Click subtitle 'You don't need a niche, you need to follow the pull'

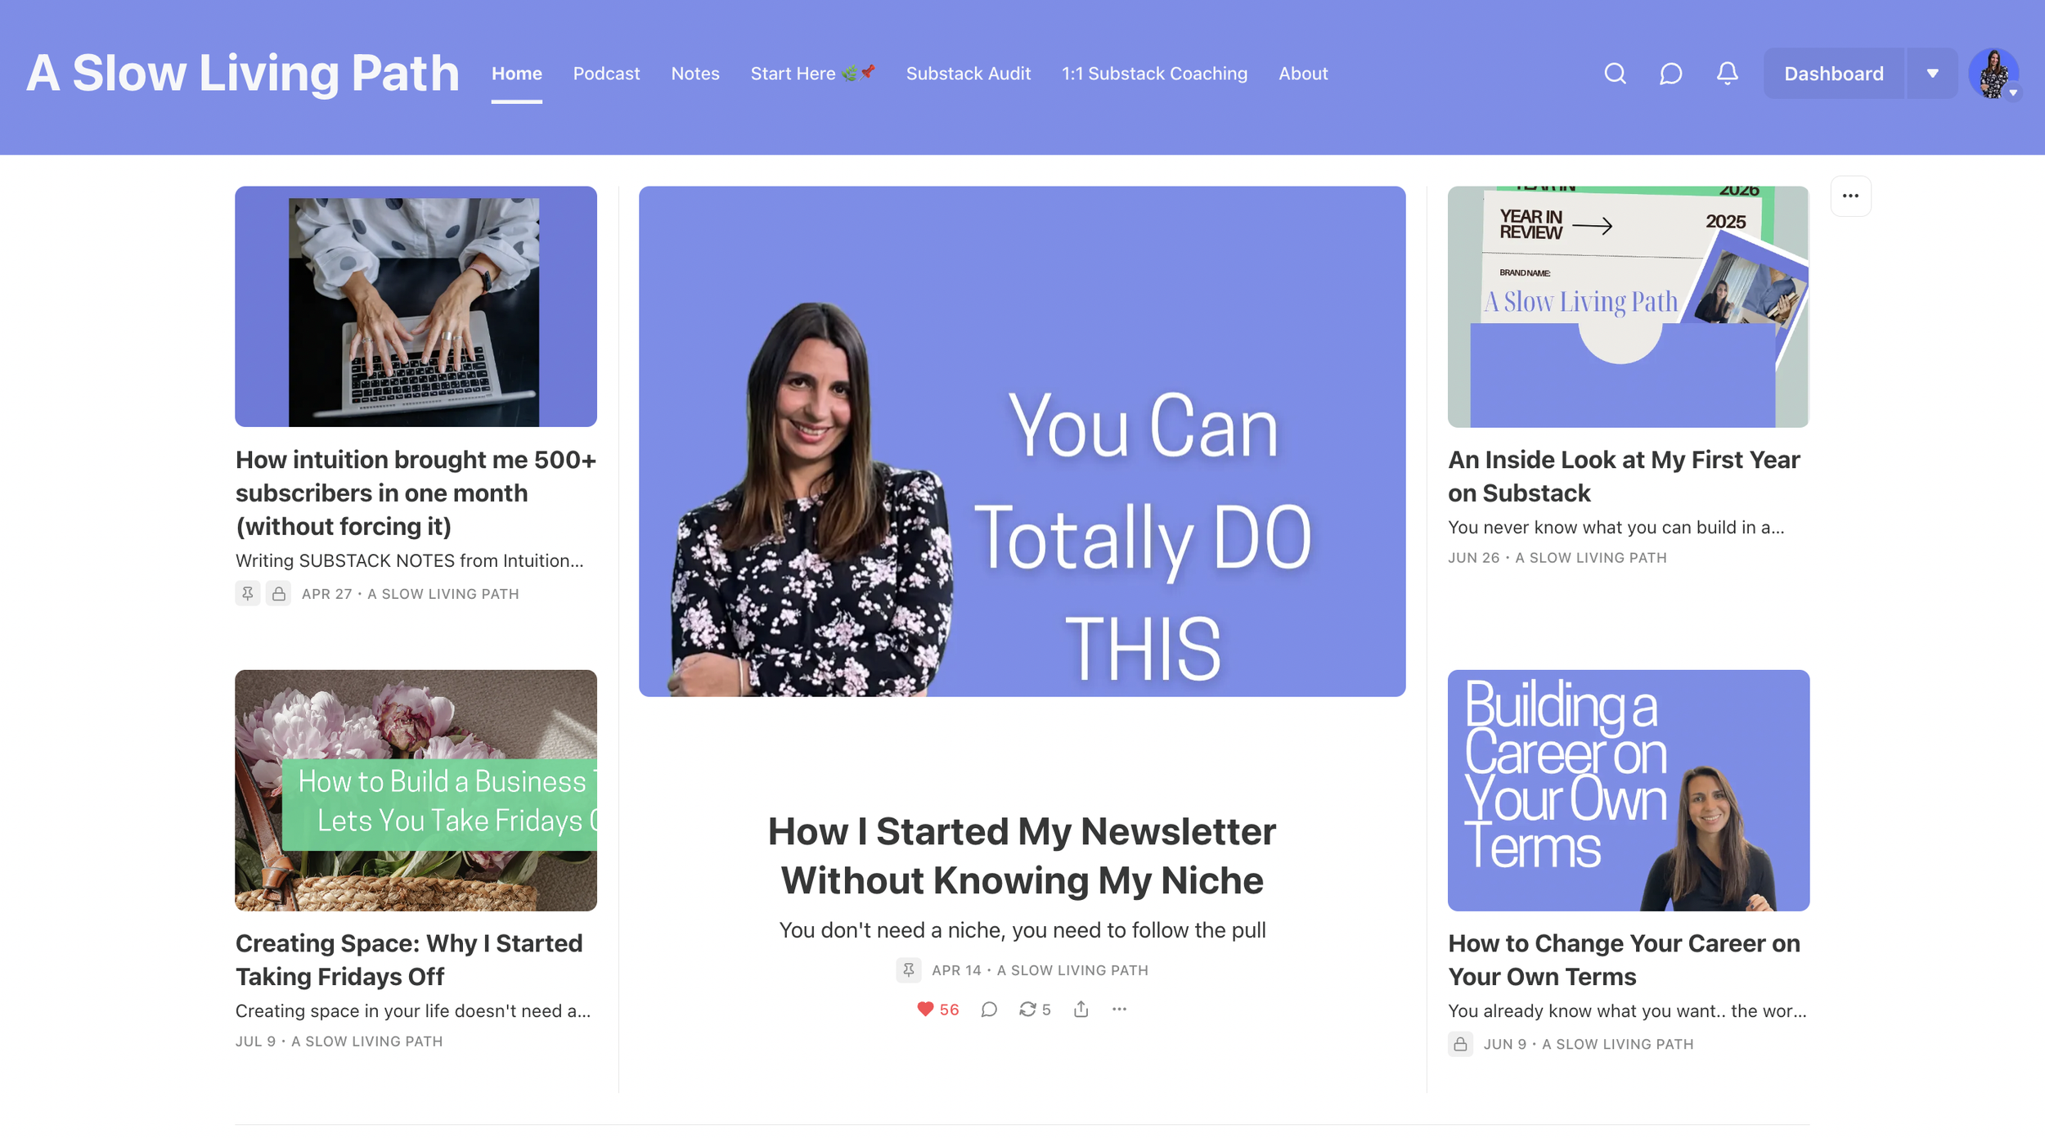[x=1022, y=930]
